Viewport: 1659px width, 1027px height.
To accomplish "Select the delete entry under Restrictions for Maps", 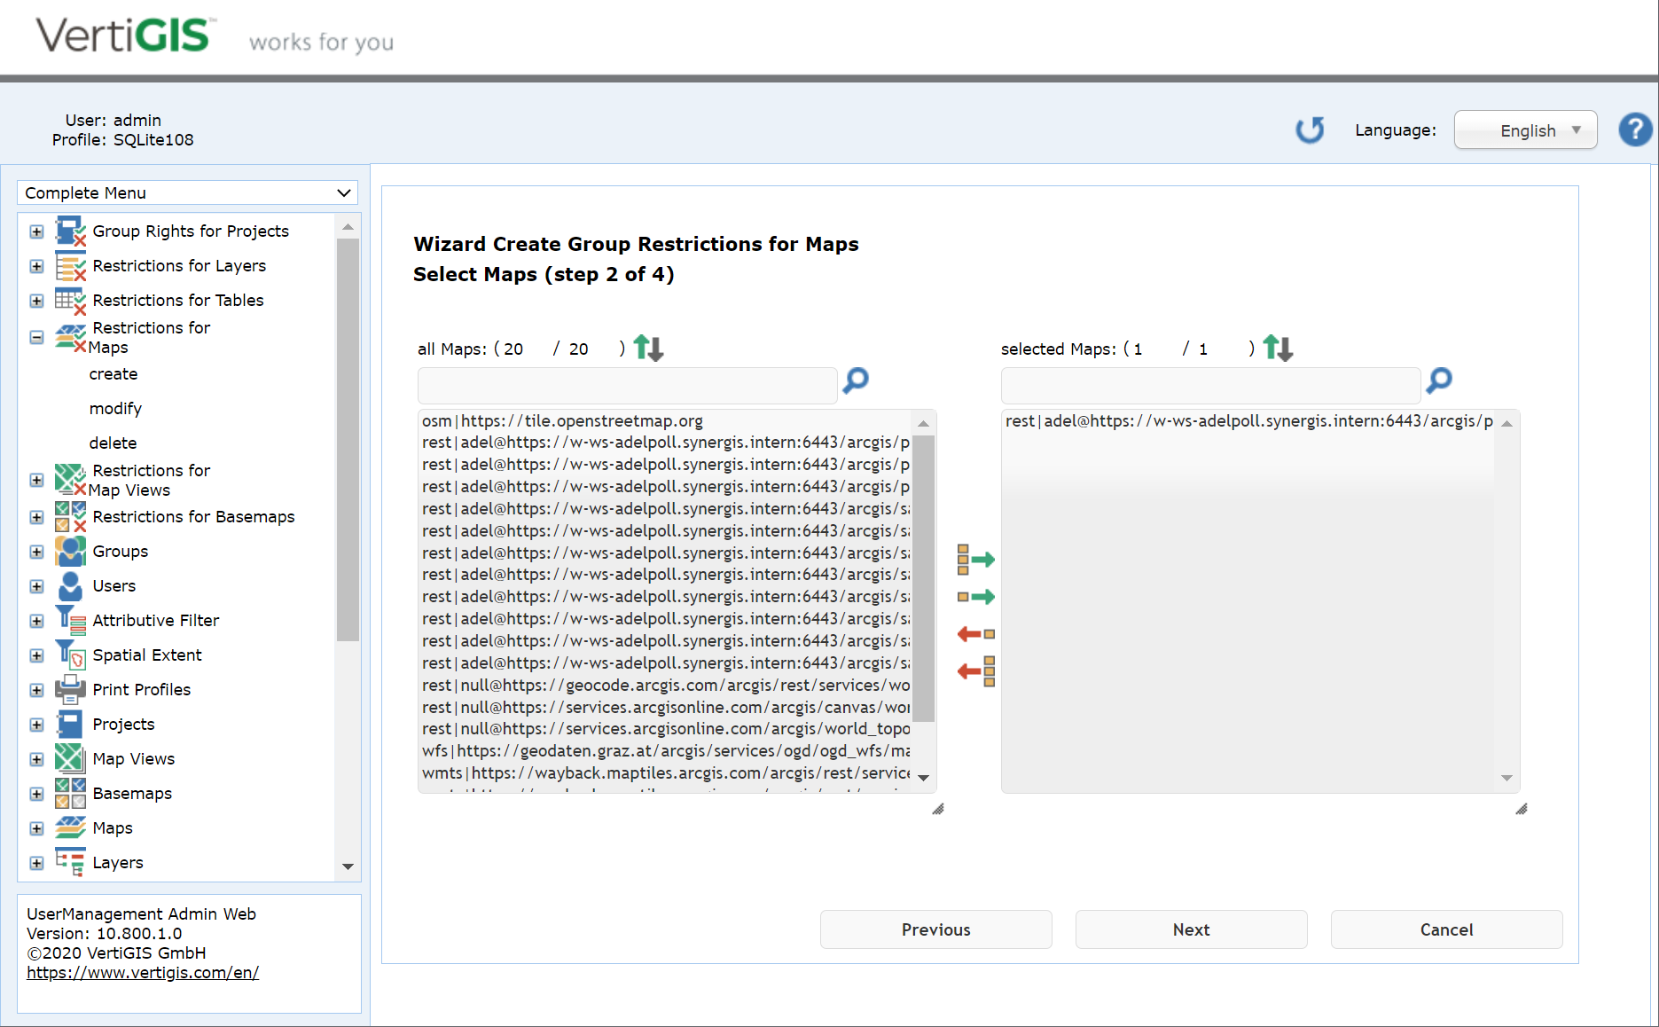I will [x=113, y=442].
